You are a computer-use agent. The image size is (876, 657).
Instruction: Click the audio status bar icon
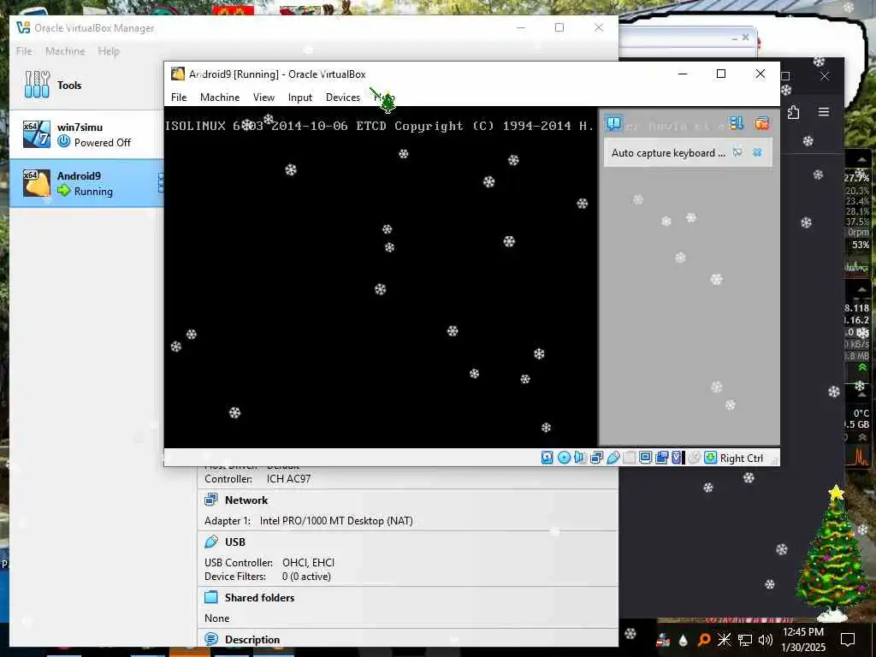click(x=580, y=459)
